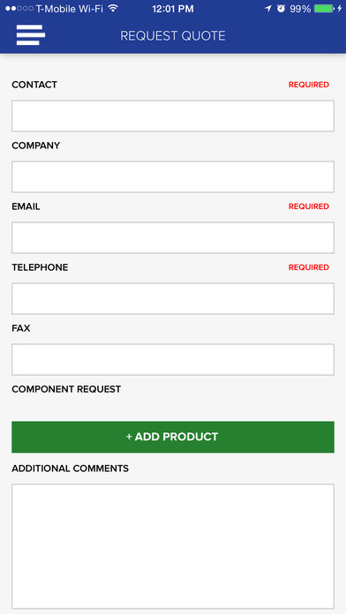
Task: Tap the Required label beside Email
Action: 309,206
